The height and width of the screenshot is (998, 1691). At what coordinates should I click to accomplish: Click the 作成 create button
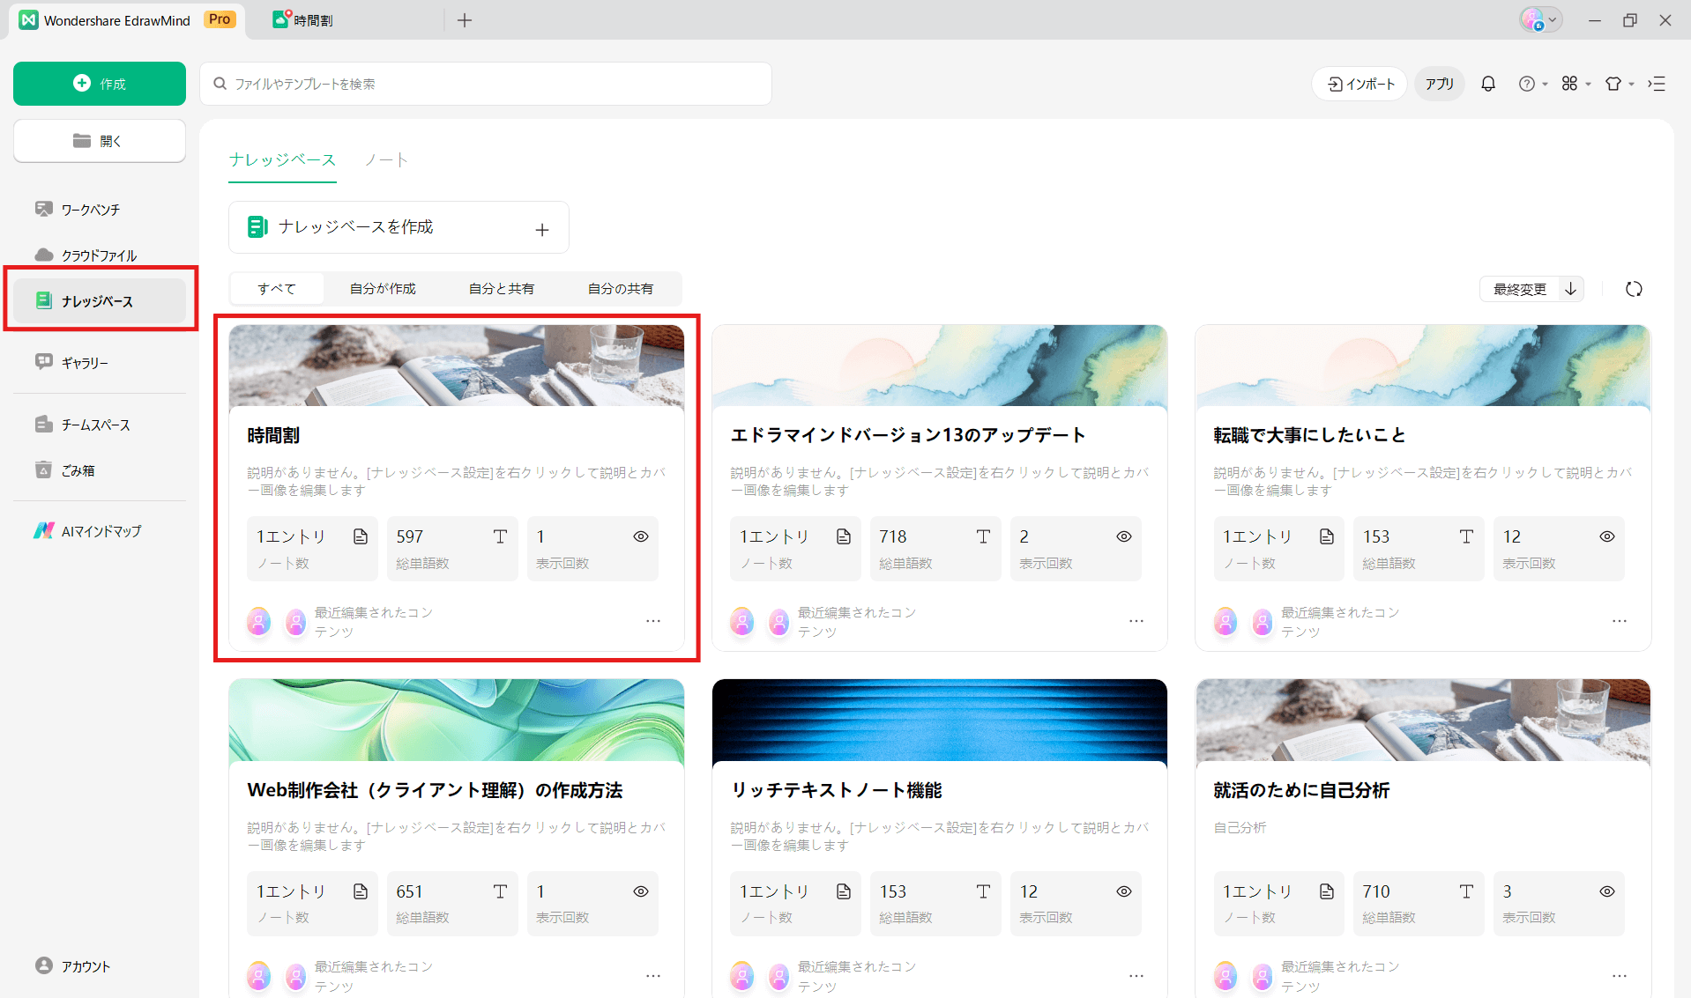pyautogui.click(x=99, y=83)
